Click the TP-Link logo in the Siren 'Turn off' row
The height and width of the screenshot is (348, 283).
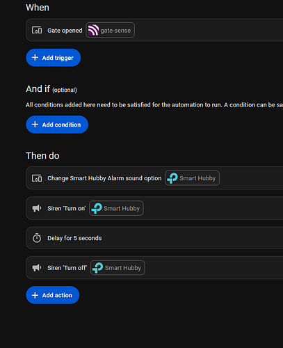pos(98,268)
